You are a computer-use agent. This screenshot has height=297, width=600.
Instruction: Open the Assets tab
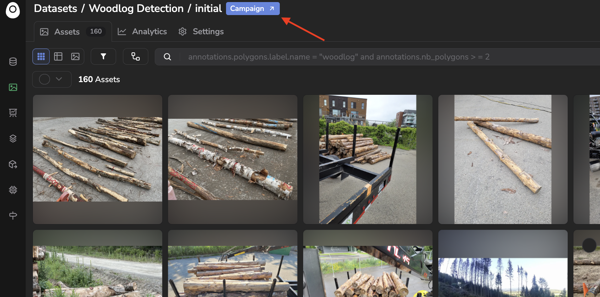(x=73, y=31)
